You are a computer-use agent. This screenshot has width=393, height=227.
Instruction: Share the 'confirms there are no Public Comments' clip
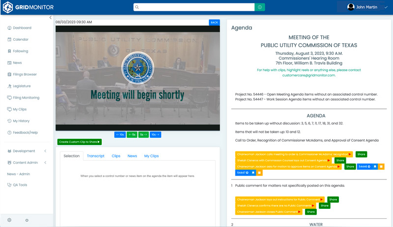click(325, 206)
